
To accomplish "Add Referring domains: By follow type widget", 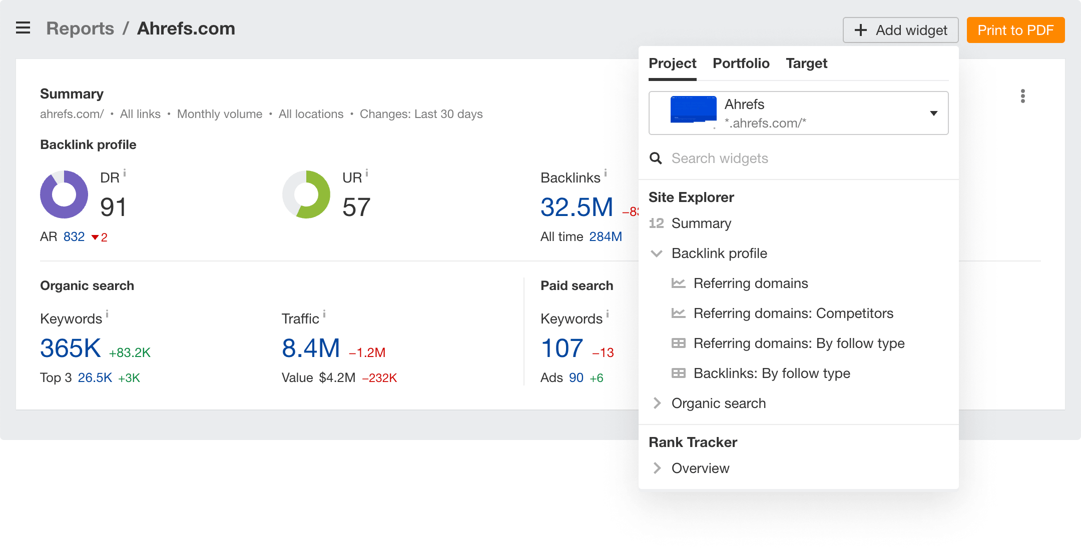I will point(798,343).
